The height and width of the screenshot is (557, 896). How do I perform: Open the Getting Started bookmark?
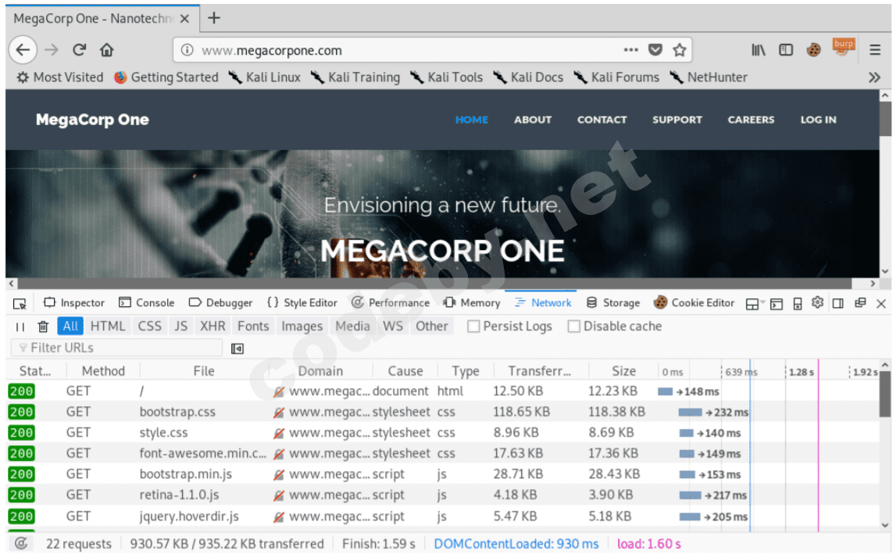tap(166, 77)
